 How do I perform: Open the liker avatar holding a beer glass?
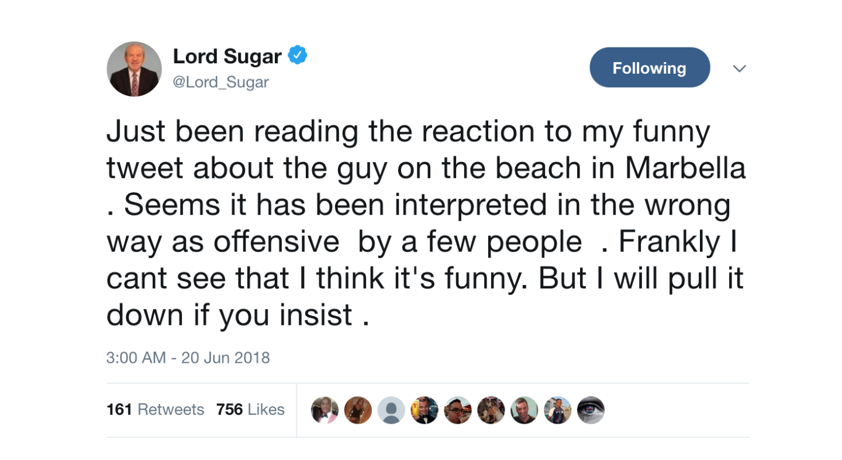tap(424, 410)
